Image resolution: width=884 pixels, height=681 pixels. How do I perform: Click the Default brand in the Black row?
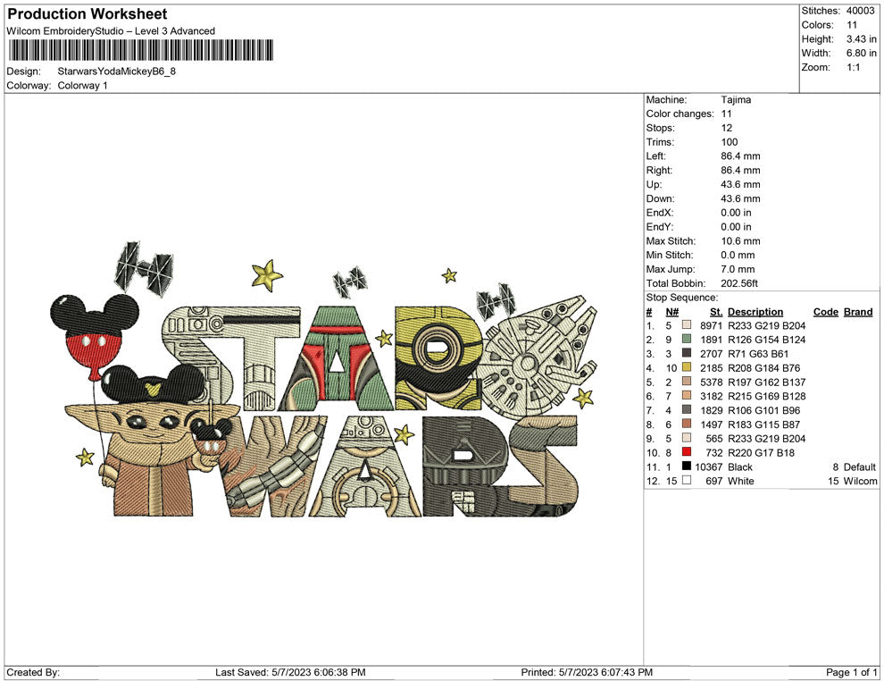(860, 467)
